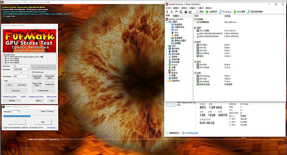Click Custom preset button
Screen dimensions: 287x155
tap(43, 91)
